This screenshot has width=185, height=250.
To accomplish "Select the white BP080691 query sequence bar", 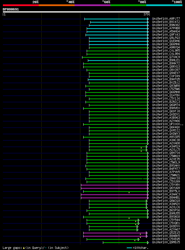I will pyautogui.click(x=76, y=12).
